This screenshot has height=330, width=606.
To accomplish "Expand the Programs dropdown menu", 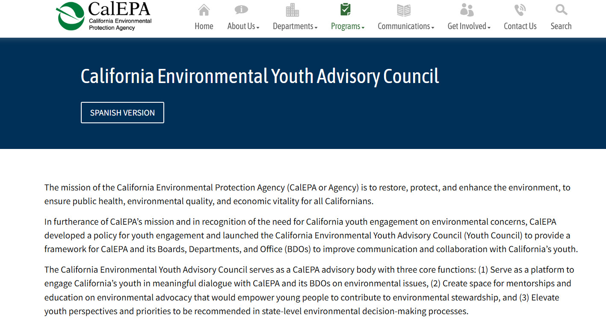I will 348,26.
